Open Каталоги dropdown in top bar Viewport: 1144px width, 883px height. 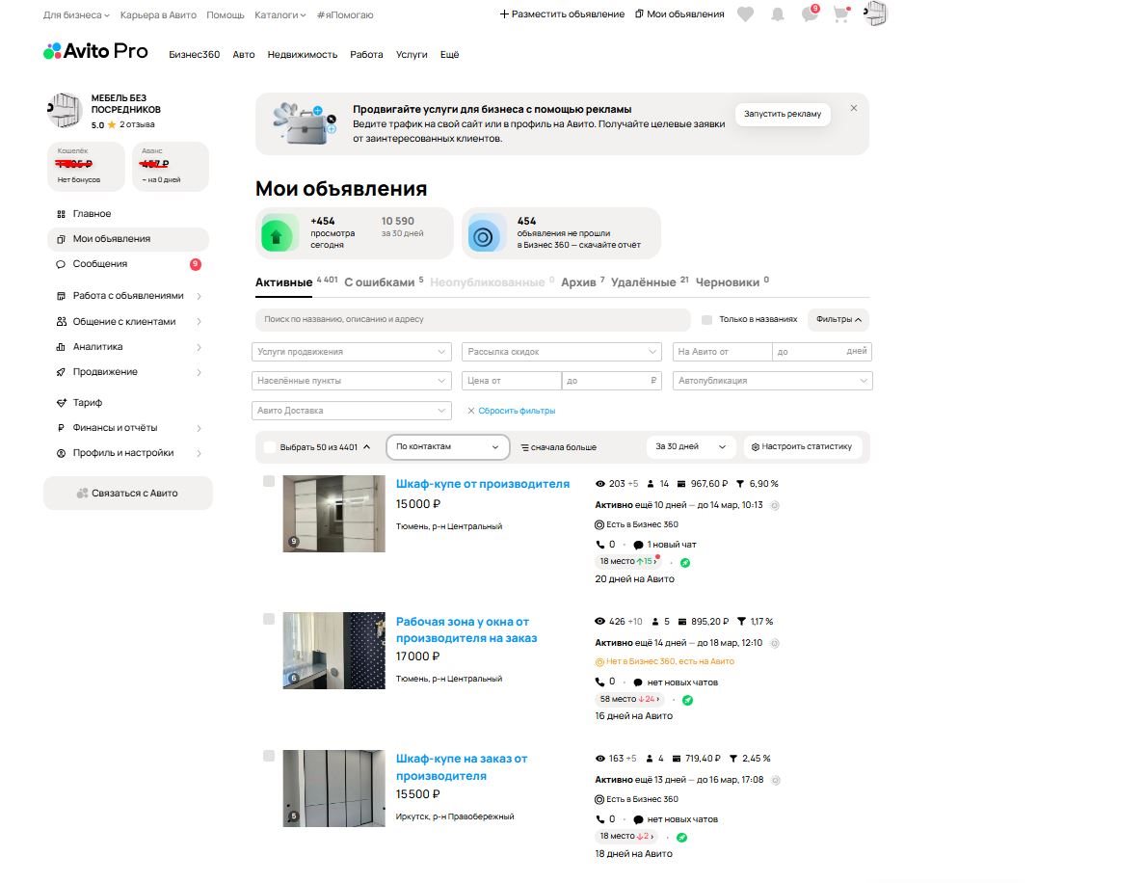[x=280, y=14]
